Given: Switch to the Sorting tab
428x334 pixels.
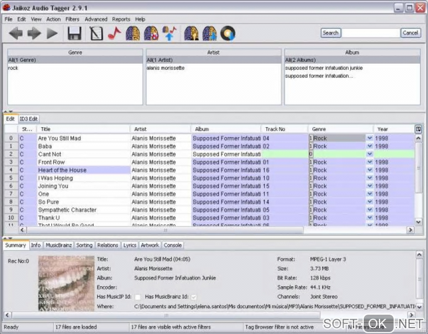Looking at the screenshot, I should 84,245.
